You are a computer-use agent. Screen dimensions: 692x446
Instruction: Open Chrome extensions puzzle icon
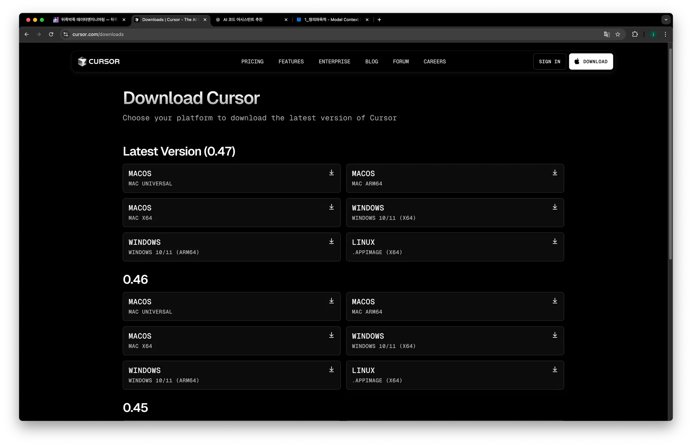[635, 34]
